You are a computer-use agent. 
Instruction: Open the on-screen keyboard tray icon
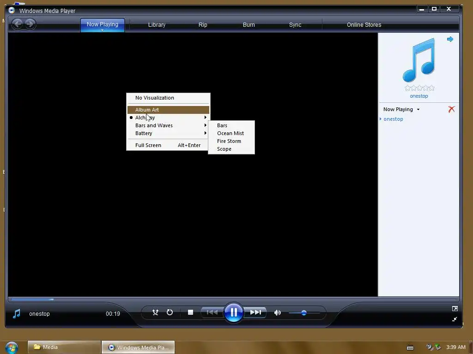[x=410, y=348]
